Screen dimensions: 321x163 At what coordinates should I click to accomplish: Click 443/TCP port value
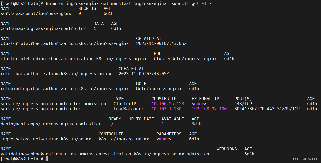pos(243,104)
